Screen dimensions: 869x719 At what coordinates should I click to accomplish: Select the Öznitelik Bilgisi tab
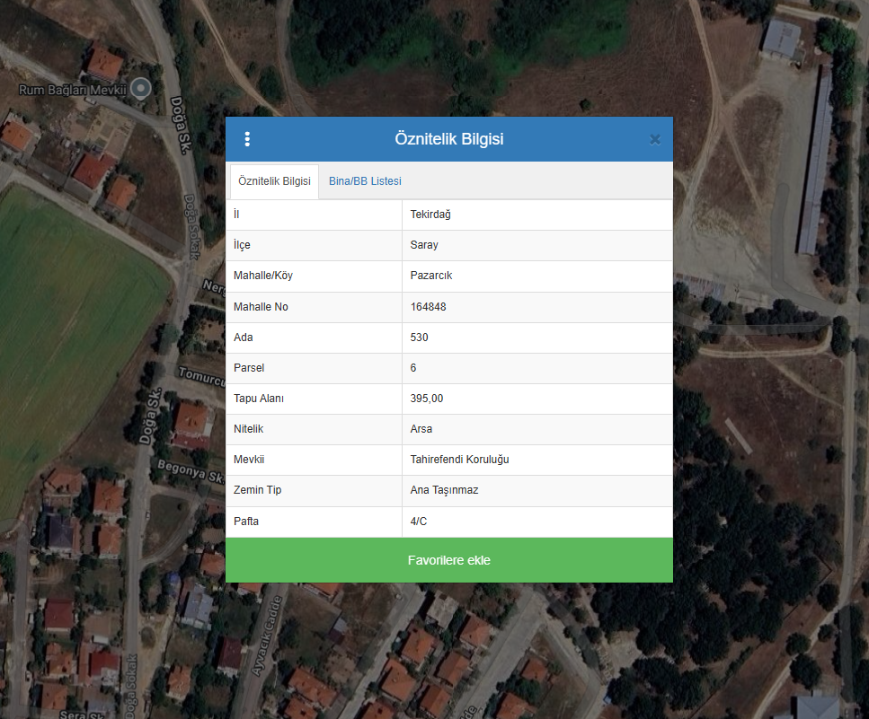coord(274,181)
